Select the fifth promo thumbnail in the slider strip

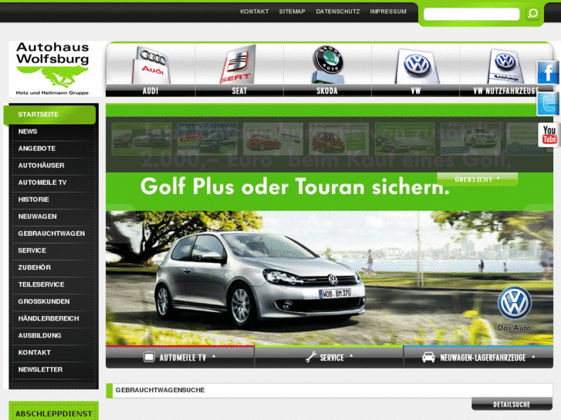coord(404,139)
